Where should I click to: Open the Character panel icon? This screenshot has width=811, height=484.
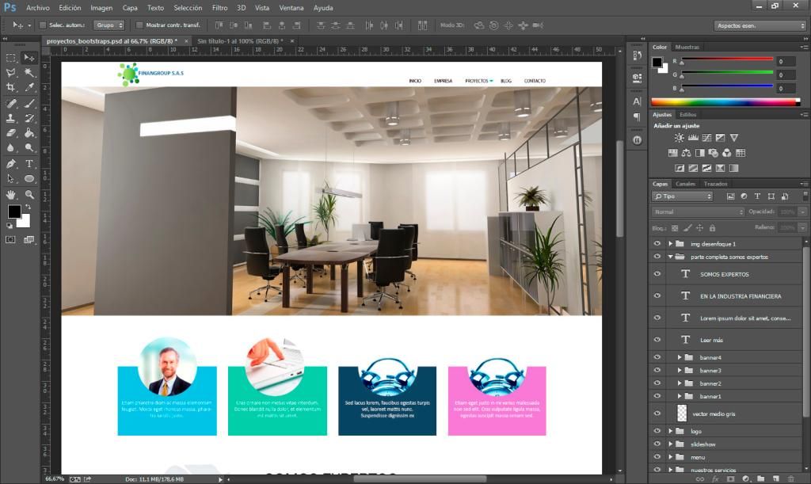[x=638, y=101]
